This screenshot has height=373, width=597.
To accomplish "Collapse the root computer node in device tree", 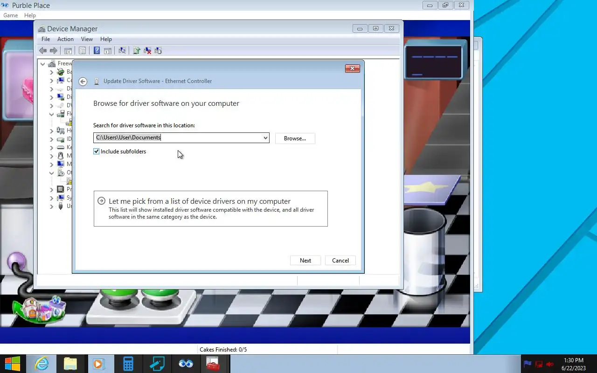I will click(x=43, y=64).
